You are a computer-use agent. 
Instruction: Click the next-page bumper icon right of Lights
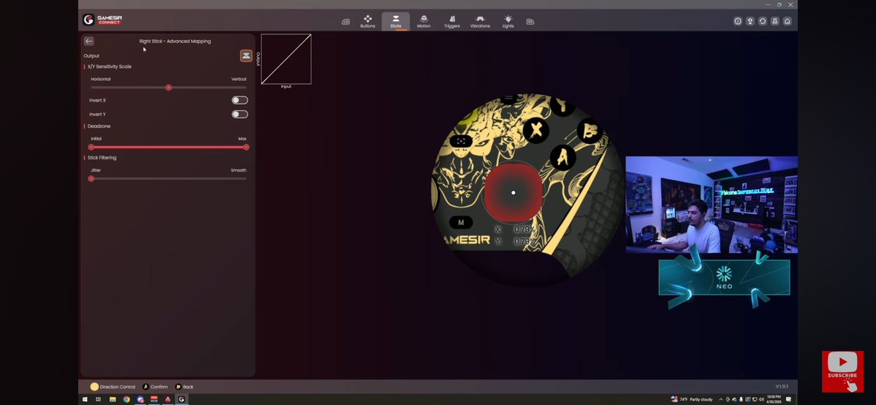click(x=530, y=22)
